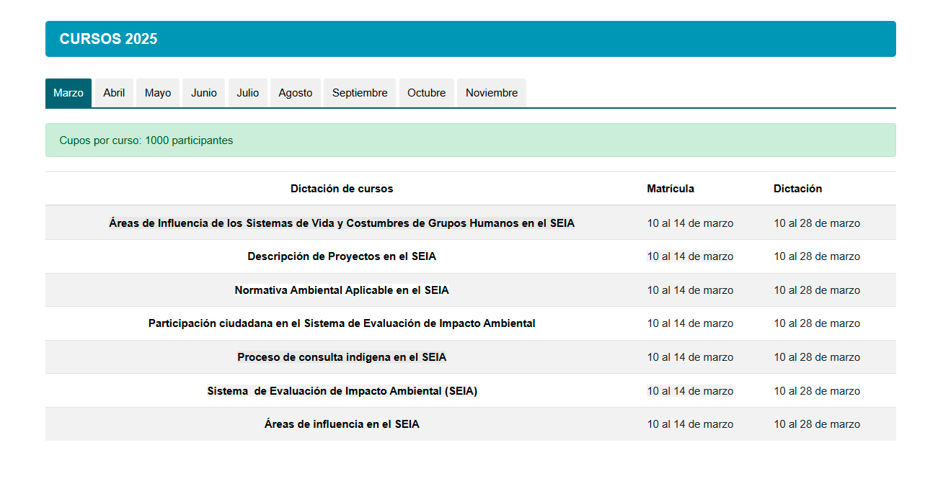Open Sistema de Evaluación de Impacto Ambiental course
Screen dimensions: 943x484
tap(342, 391)
